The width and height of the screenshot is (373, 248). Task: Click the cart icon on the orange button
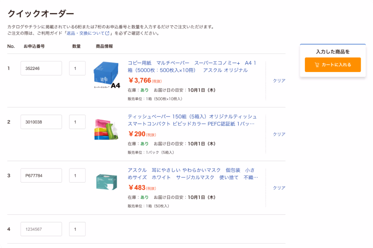click(317, 65)
